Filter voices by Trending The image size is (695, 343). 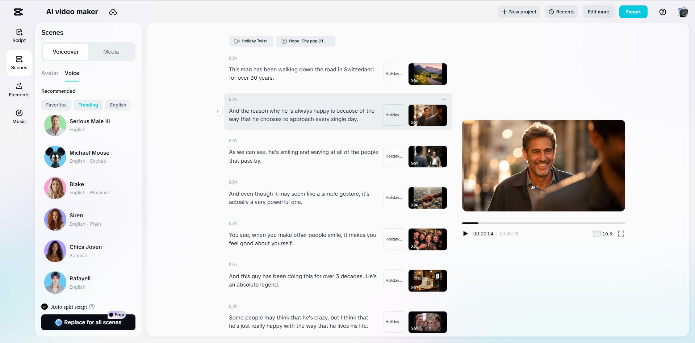tap(88, 105)
